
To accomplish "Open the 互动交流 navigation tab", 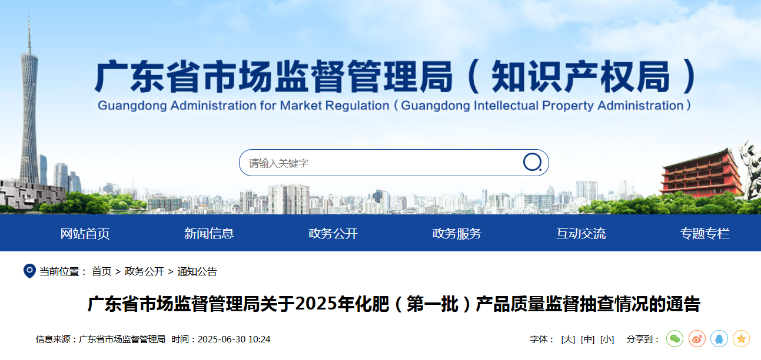I will click(581, 233).
